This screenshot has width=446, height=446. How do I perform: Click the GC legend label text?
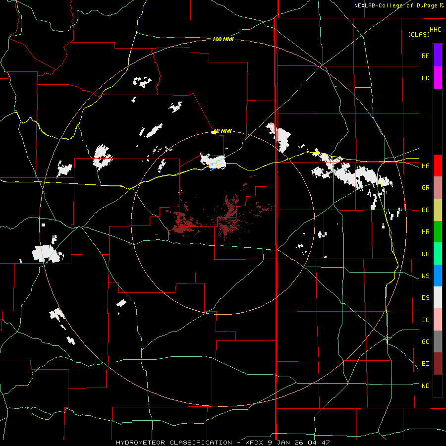[425, 342]
